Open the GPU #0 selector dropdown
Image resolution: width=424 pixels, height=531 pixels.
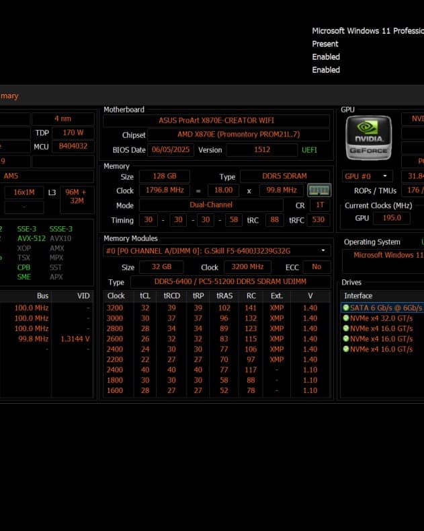367,176
